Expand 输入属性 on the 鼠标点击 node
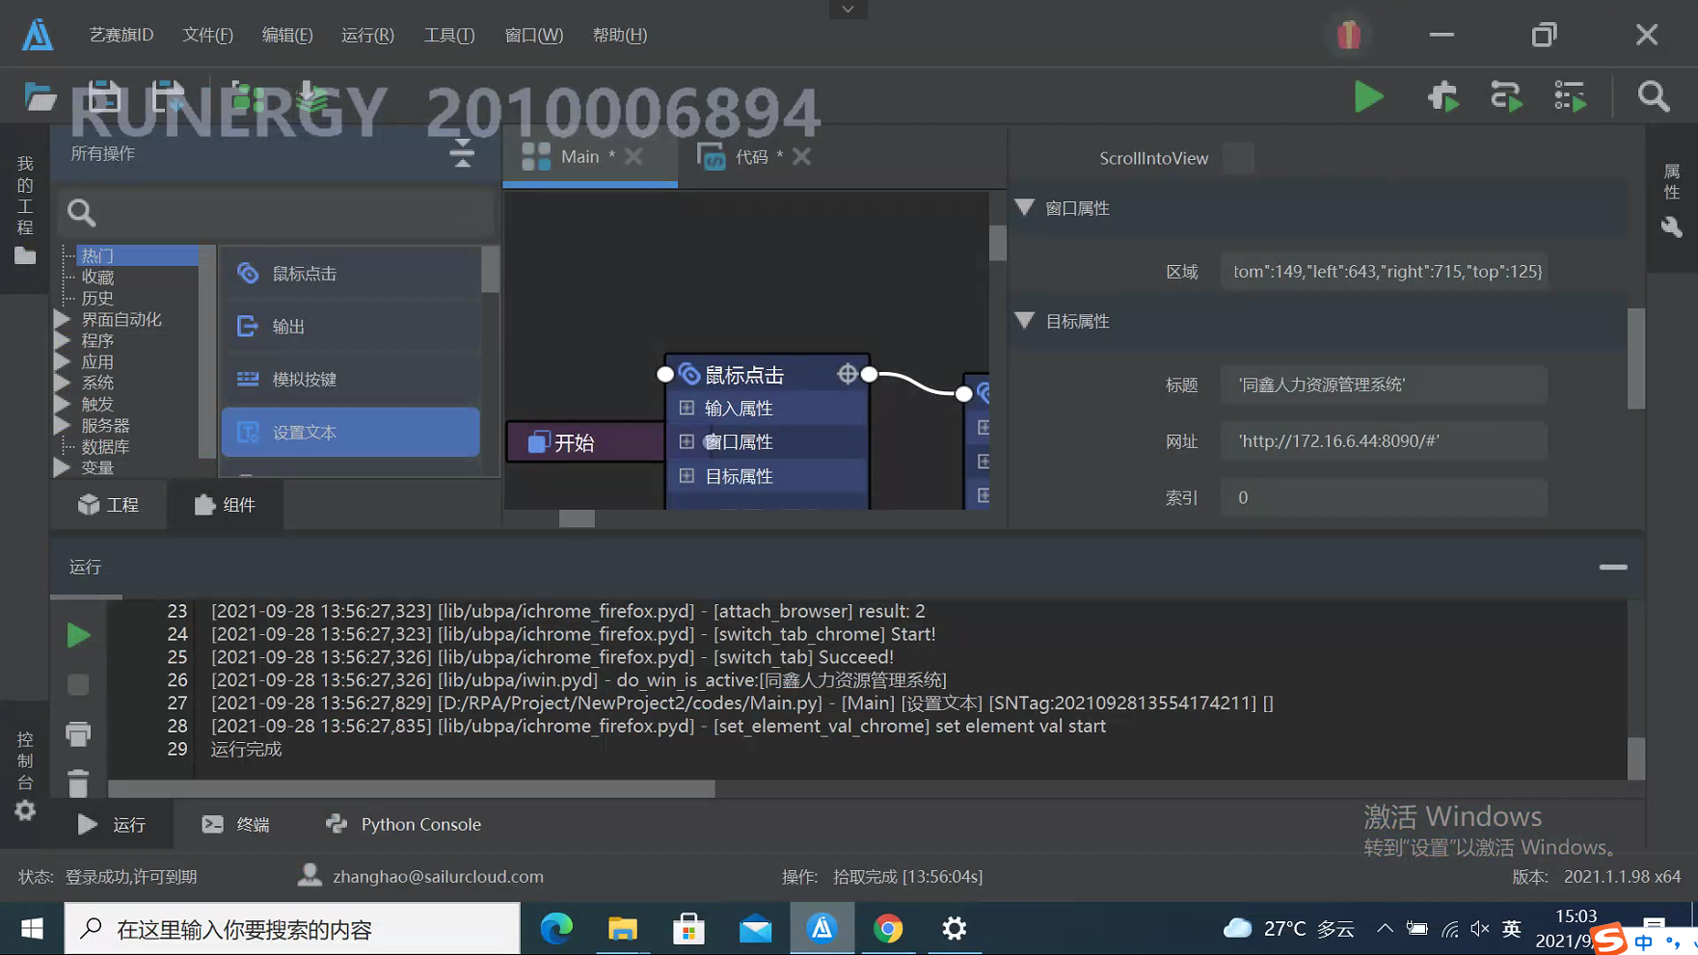The image size is (1698, 955). [x=687, y=408]
